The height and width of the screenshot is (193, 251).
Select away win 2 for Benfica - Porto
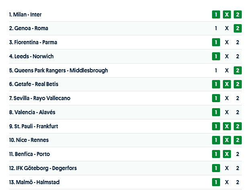pos(238,154)
